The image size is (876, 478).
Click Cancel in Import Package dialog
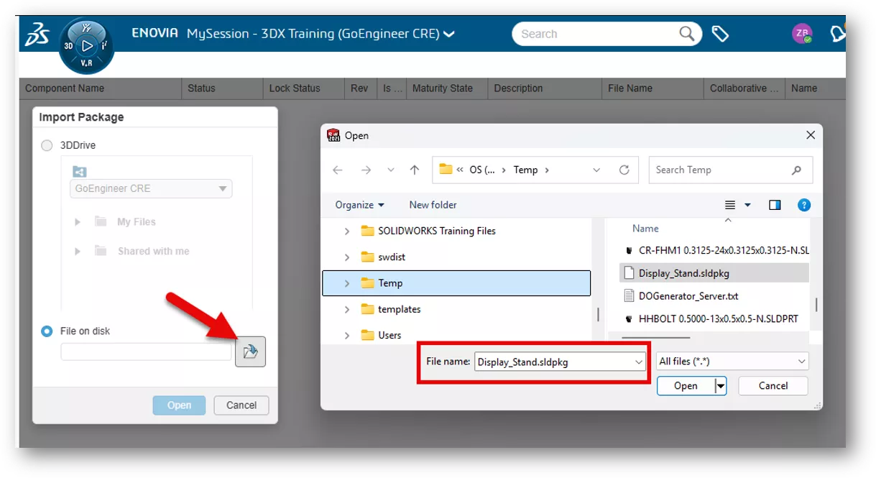tap(241, 405)
